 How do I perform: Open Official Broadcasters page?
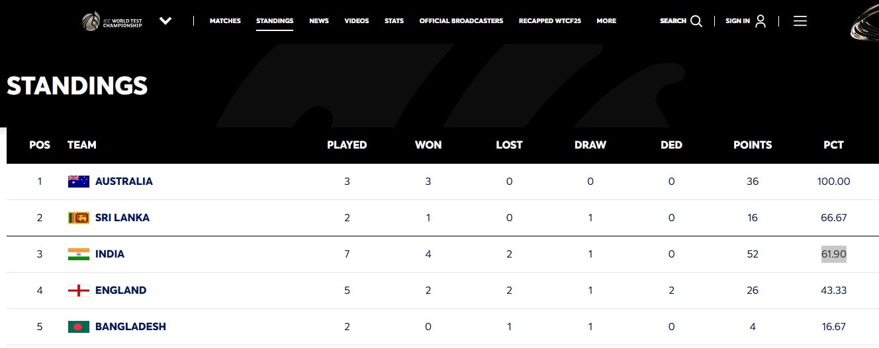point(461,21)
